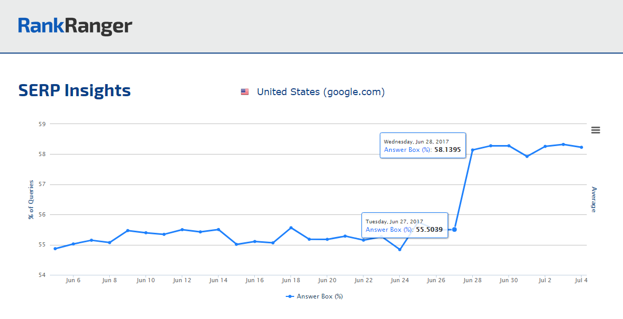Select the highlighted Jun 27 data point
Screen dimensions: 623x319
point(454,229)
